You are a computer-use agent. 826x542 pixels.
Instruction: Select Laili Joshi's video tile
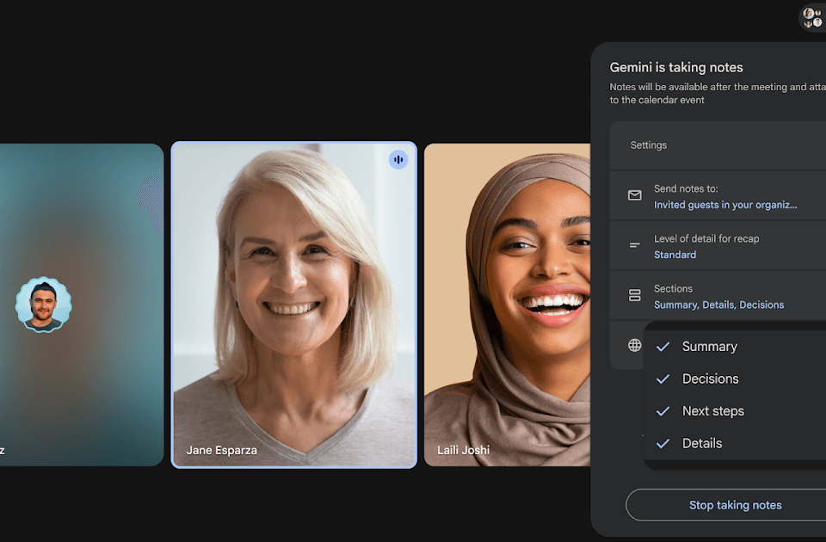coord(507,305)
